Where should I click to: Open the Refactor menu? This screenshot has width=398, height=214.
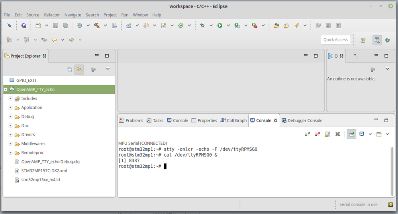click(x=52, y=15)
